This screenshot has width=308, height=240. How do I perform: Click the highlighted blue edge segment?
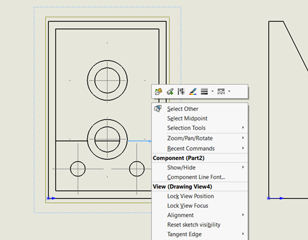(139, 141)
